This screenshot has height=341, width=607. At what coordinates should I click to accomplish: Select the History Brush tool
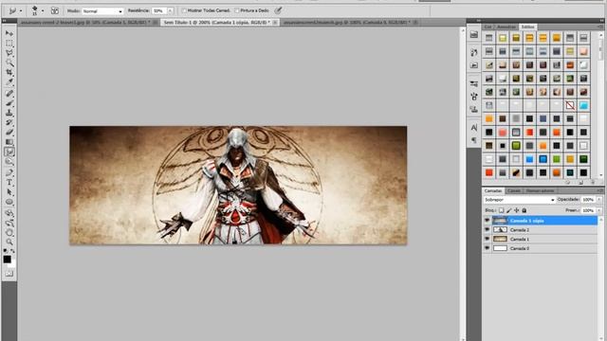pyautogui.click(x=9, y=122)
